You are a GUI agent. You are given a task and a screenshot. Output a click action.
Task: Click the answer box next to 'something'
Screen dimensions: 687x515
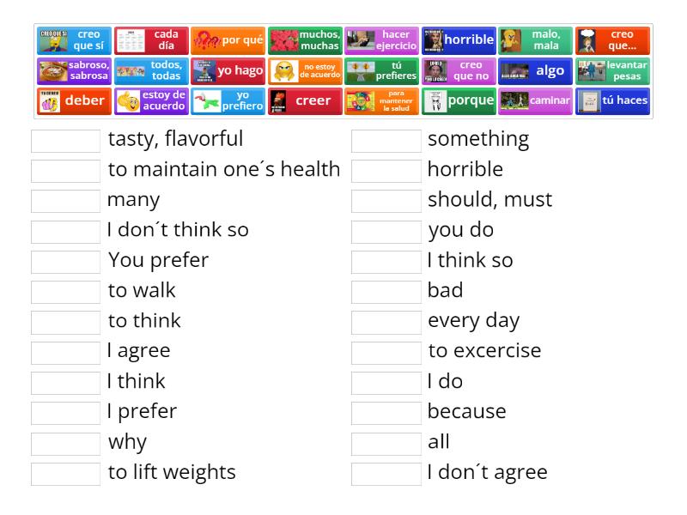pos(386,140)
